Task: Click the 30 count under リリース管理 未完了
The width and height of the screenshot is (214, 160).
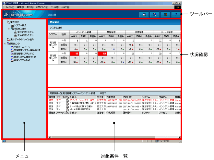Action: tap(160, 54)
